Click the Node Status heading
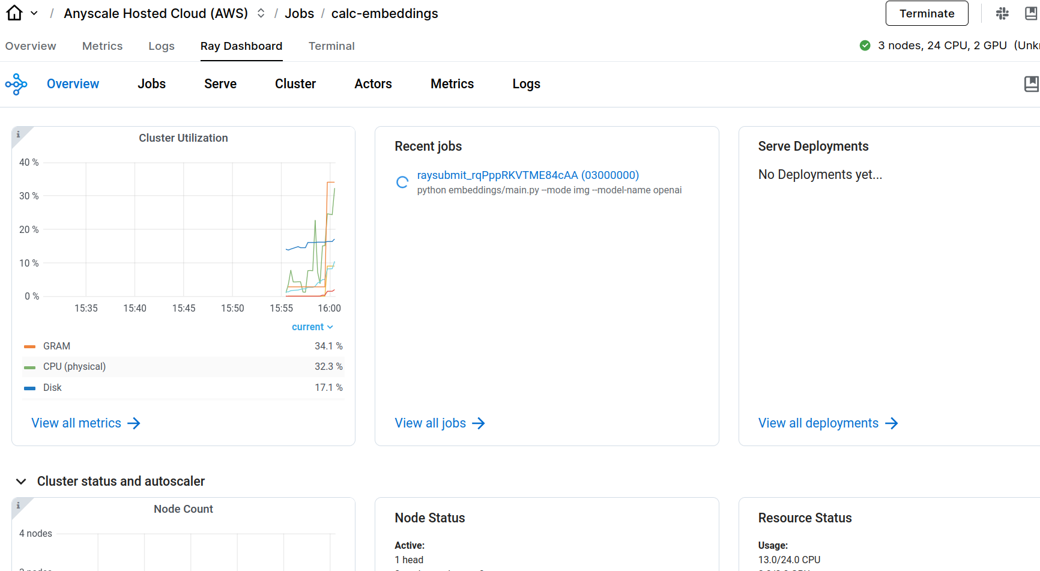This screenshot has width=1040, height=571. point(430,518)
